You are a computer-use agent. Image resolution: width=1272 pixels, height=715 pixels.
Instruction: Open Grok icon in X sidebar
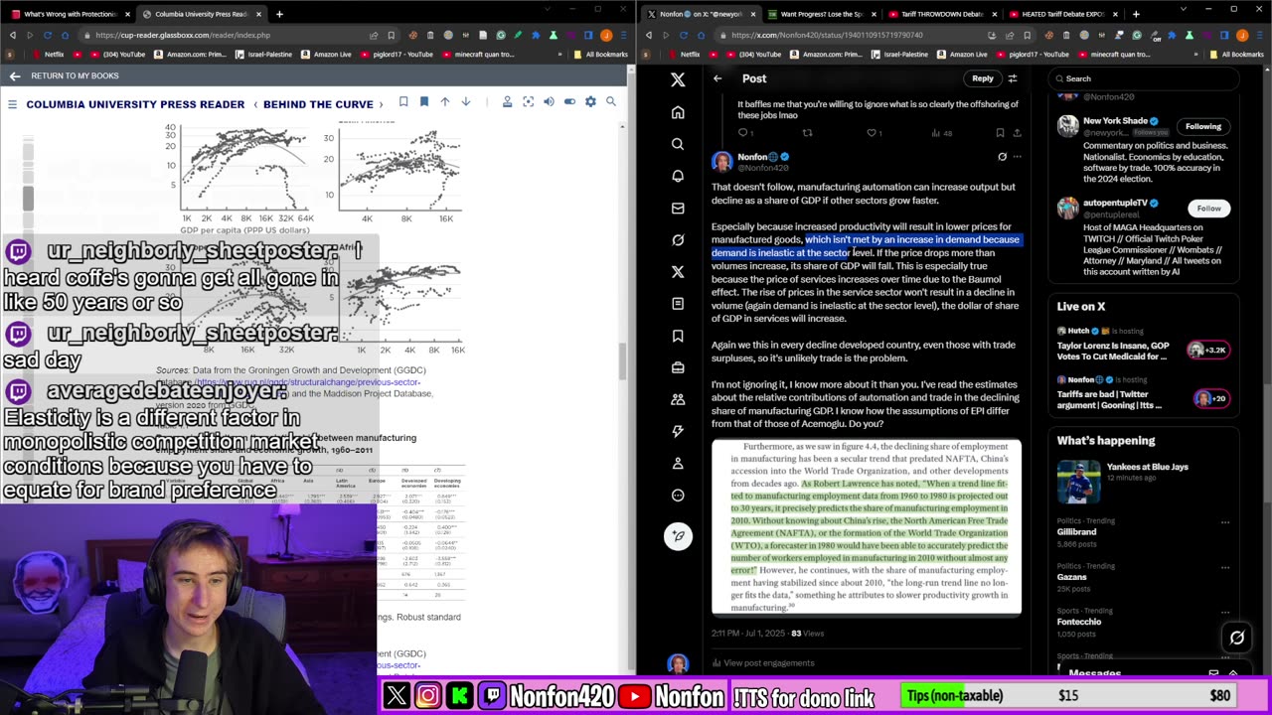pyautogui.click(x=678, y=239)
